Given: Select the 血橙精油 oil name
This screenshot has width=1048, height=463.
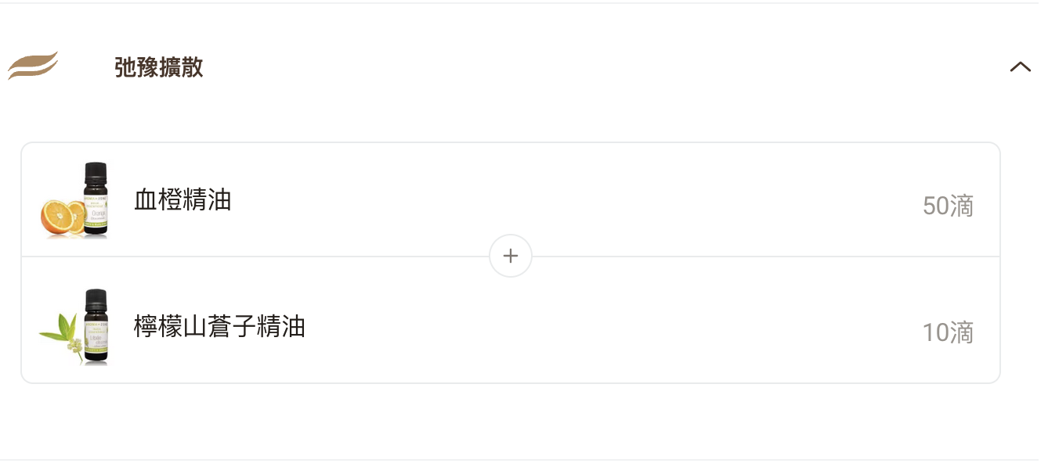Looking at the screenshot, I should 182,200.
